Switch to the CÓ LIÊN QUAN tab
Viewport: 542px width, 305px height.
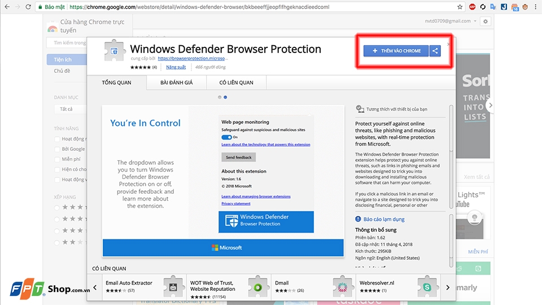point(236,82)
